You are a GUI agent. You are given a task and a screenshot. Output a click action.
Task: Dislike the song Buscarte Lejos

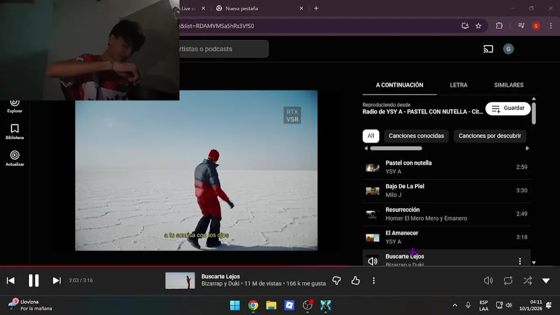point(336,280)
